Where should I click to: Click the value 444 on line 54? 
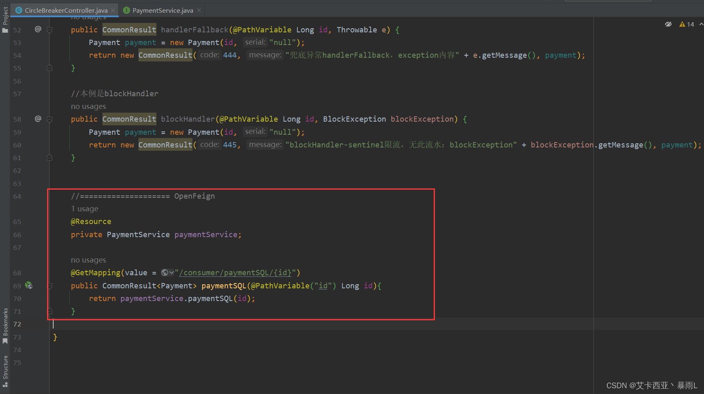coord(230,55)
